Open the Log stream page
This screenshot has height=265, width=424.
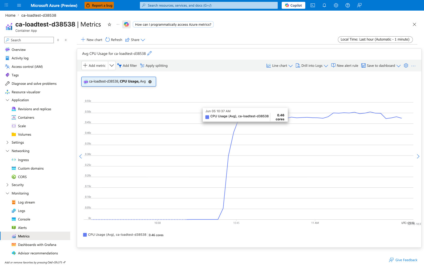tap(26, 202)
